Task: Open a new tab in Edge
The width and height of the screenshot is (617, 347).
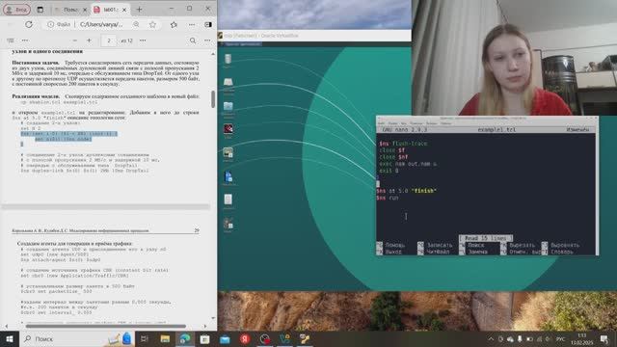Action: click(x=139, y=10)
